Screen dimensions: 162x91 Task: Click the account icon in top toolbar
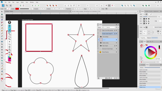pyautogui.click(x=158, y=6)
